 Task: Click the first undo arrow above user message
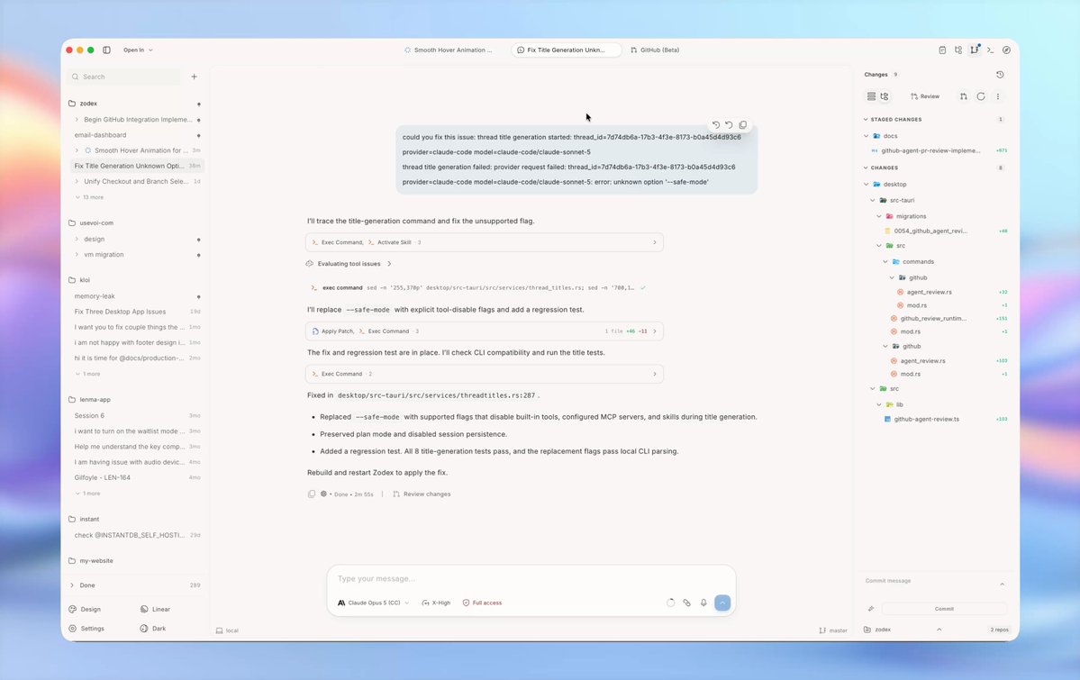click(x=715, y=124)
